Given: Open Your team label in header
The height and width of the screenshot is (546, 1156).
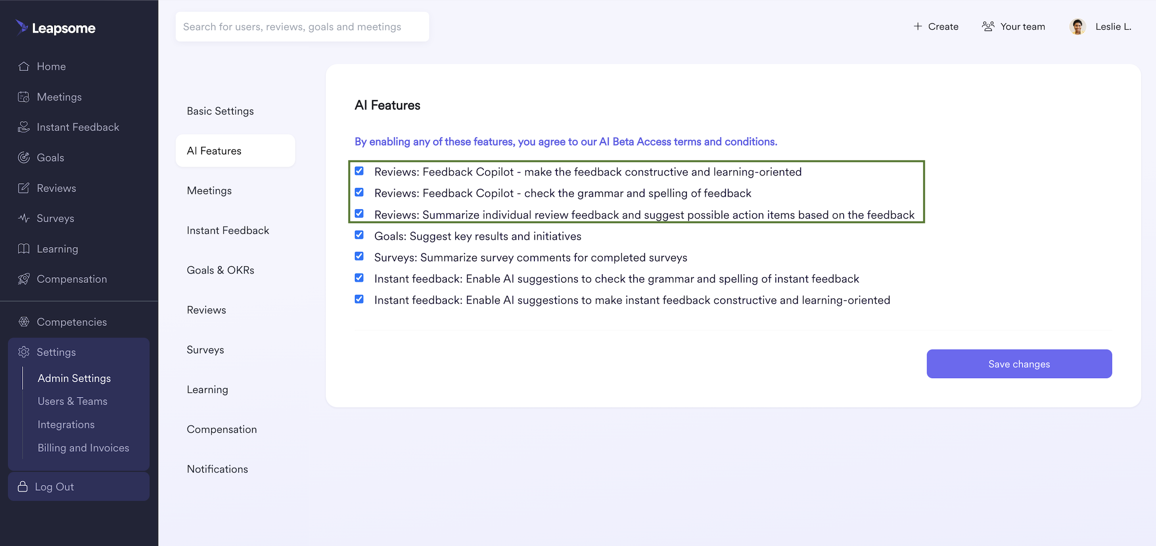Looking at the screenshot, I should pos(1023,26).
